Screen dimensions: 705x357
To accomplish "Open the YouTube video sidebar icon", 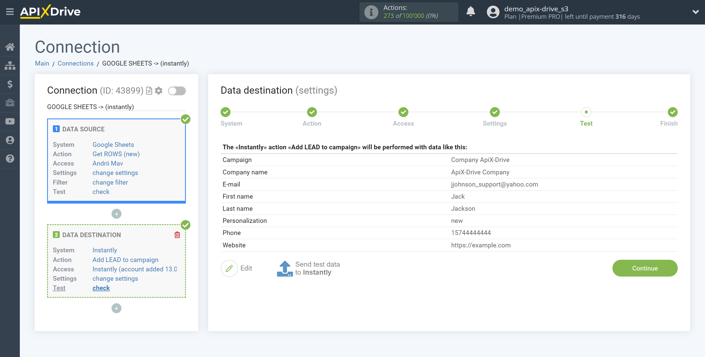I will pos(10,121).
